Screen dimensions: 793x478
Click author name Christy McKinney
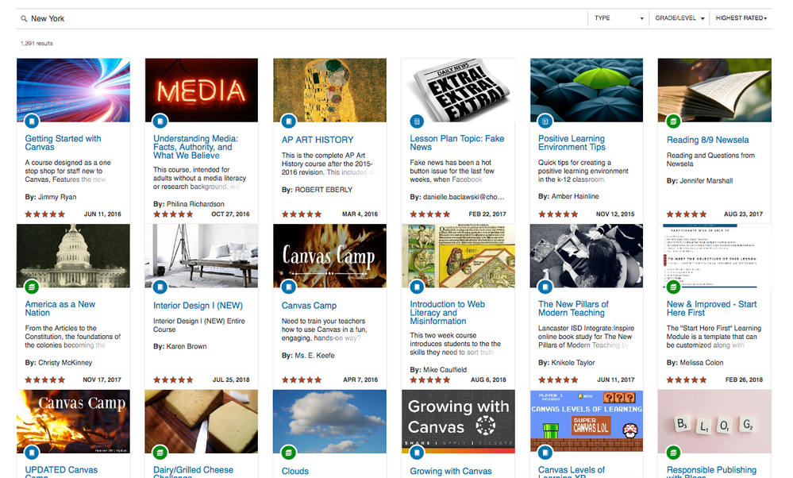[65, 363]
